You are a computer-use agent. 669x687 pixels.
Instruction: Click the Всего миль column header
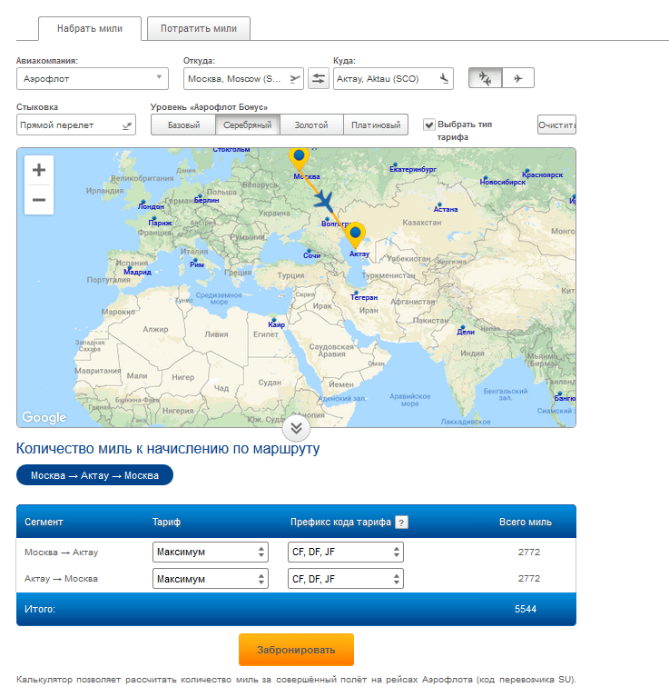click(x=526, y=523)
